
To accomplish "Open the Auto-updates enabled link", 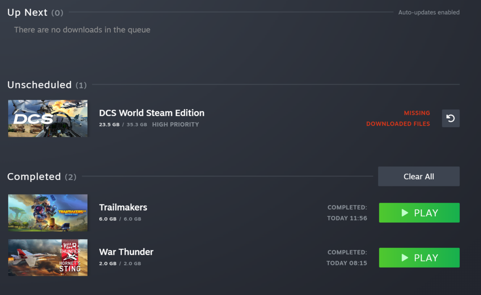I will point(429,13).
